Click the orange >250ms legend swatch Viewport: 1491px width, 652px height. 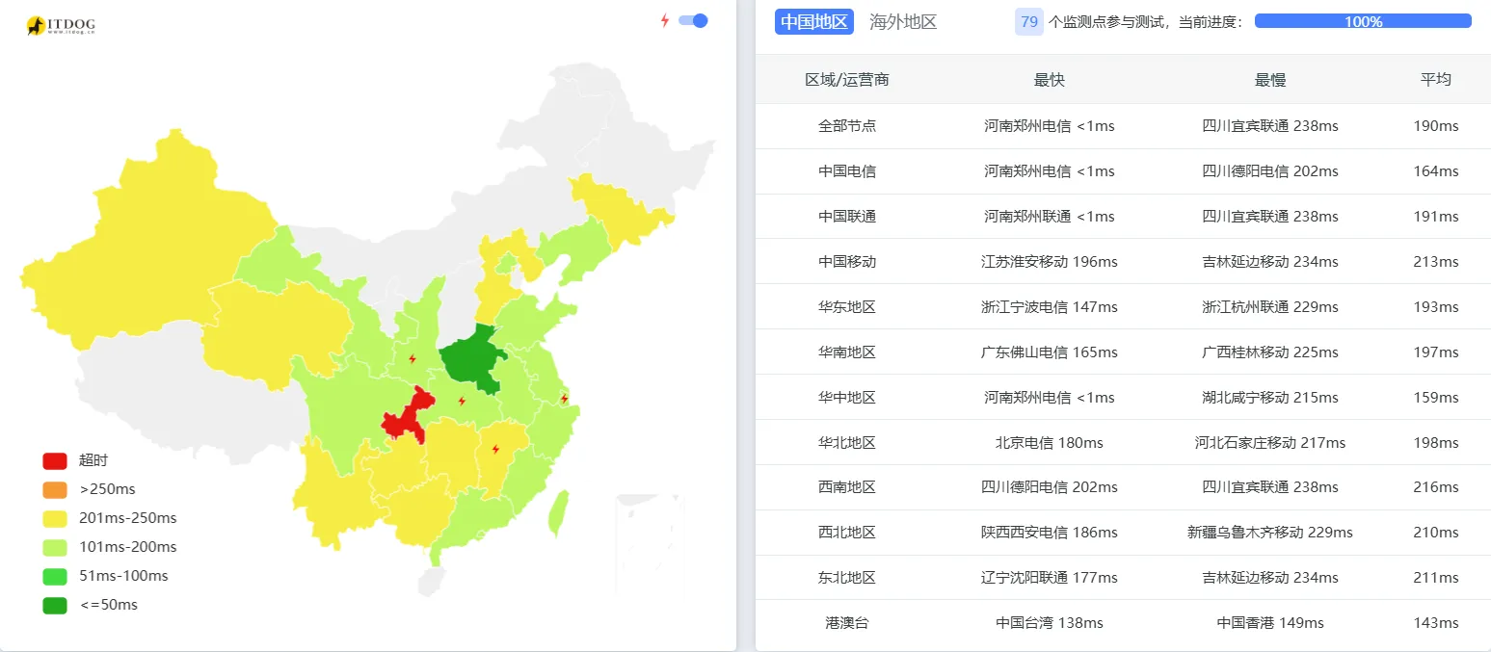pyautogui.click(x=55, y=489)
